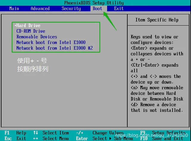
Task: Click help text 'Keys used to view or'
Action: (154, 37)
